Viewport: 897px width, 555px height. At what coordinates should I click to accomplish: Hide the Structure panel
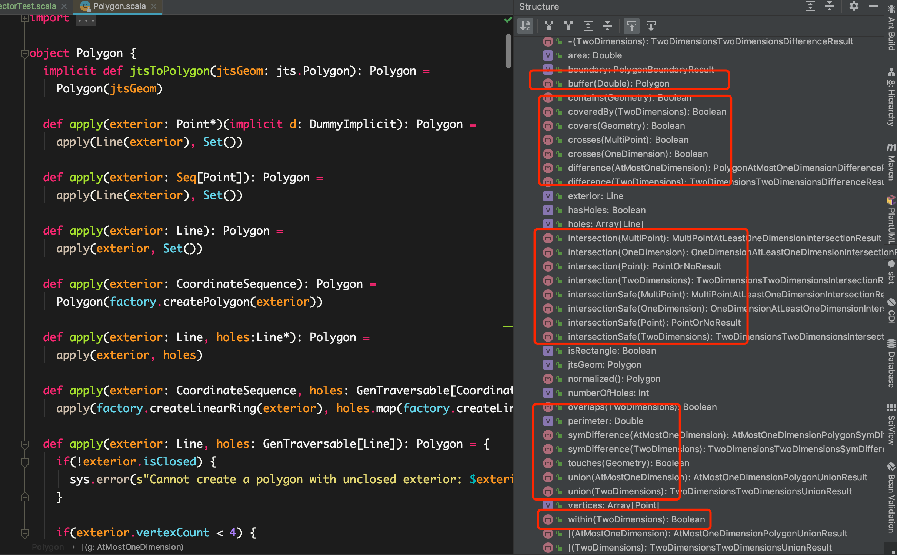(x=873, y=6)
